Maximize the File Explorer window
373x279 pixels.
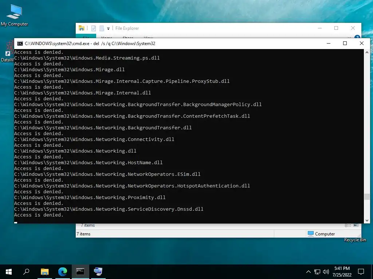click(x=336, y=28)
